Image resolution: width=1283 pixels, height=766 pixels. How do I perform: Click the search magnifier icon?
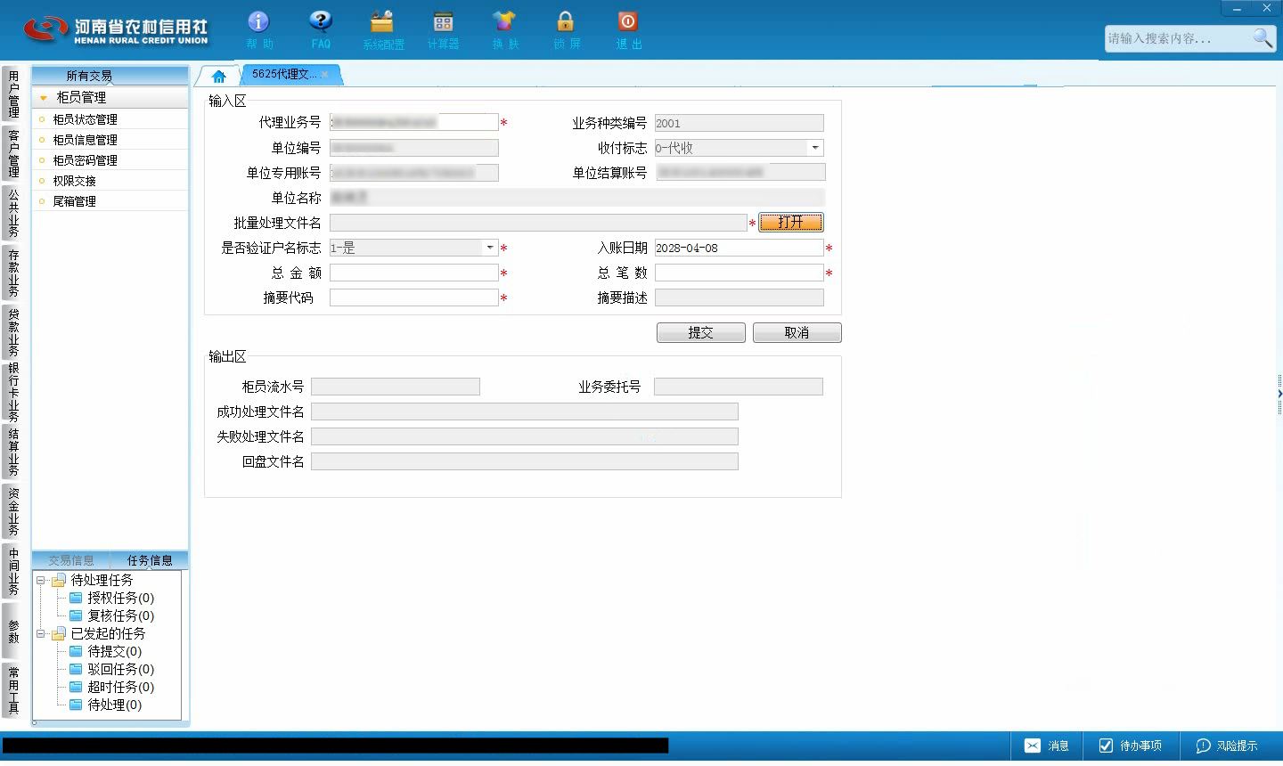[1263, 37]
